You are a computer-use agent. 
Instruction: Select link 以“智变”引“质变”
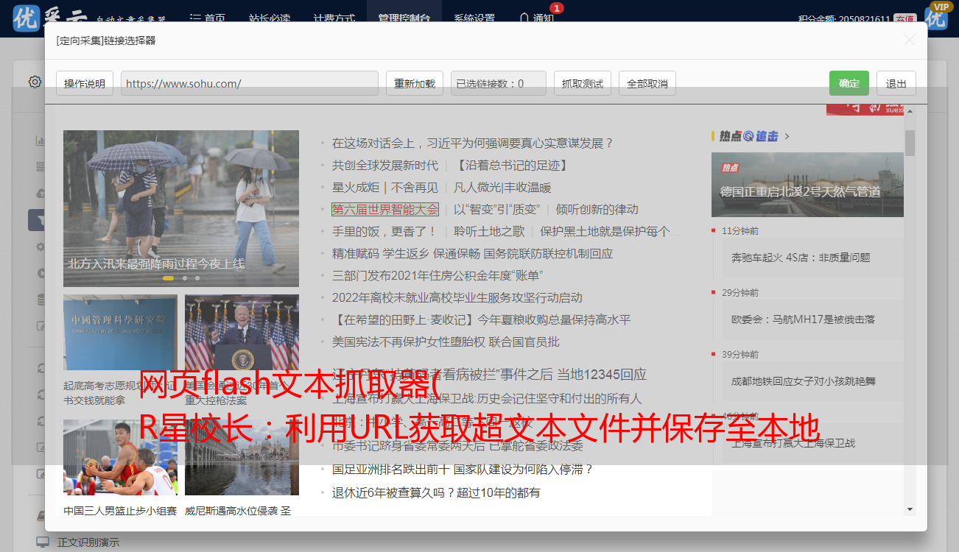click(x=497, y=209)
